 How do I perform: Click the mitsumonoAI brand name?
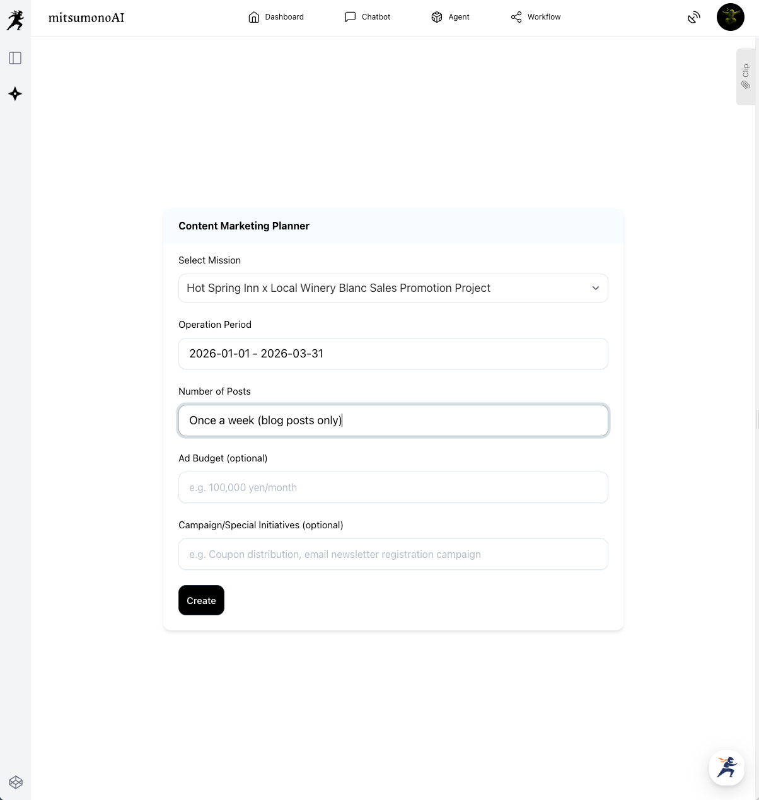[86, 18]
